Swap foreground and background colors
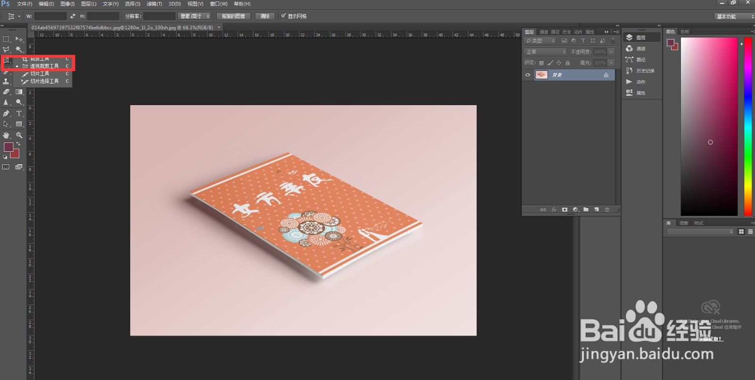The image size is (755, 380). [18, 144]
